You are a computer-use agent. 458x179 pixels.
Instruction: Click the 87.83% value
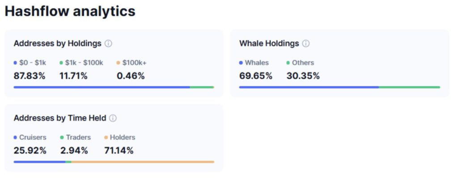pyautogui.click(x=30, y=76)
